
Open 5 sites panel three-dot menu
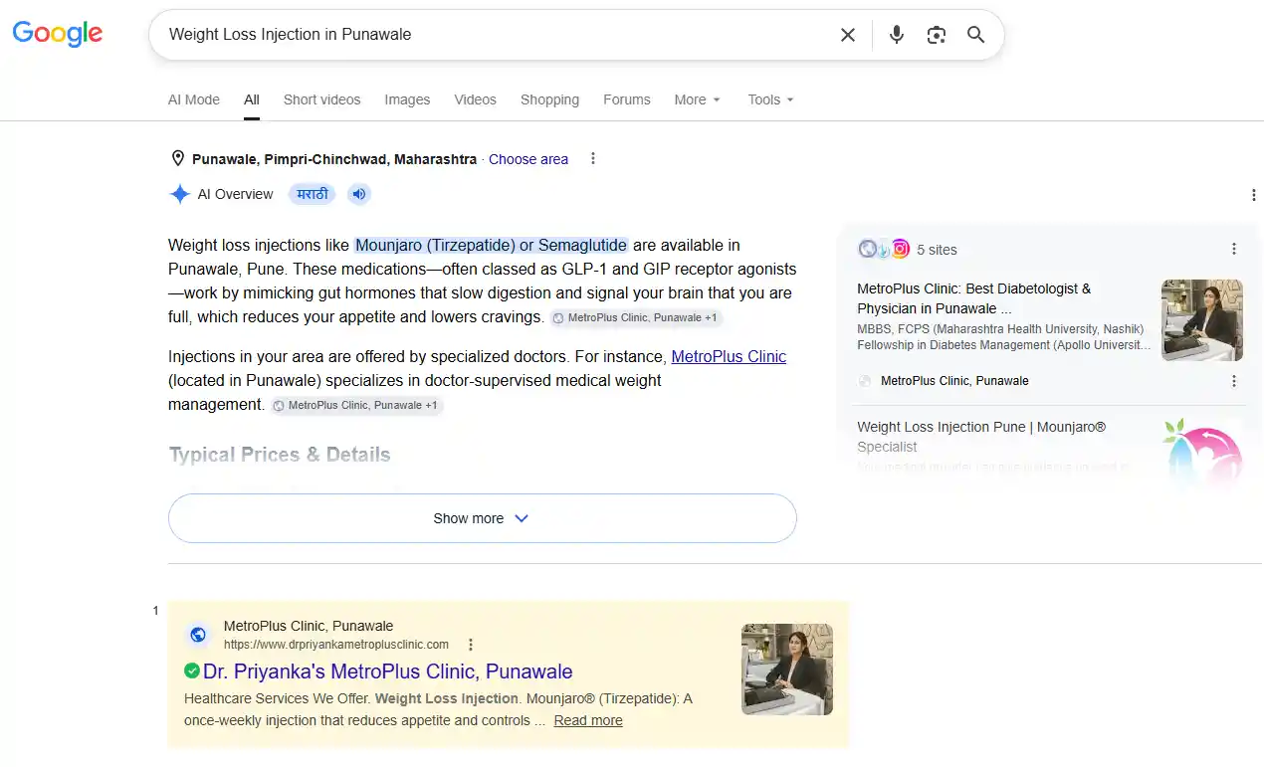[x=1234, y=249]
